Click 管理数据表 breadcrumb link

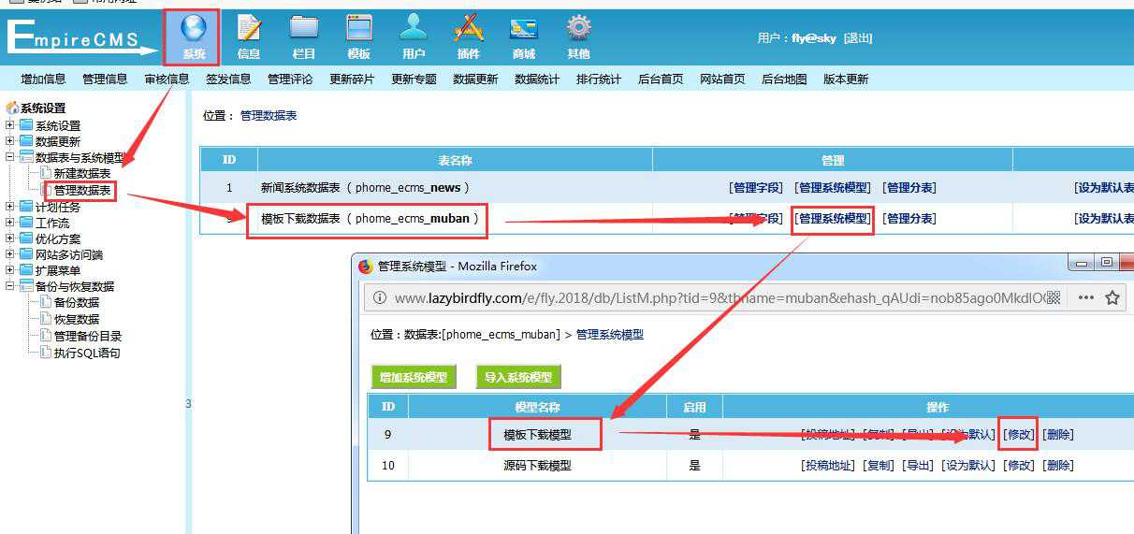(269, 116)
